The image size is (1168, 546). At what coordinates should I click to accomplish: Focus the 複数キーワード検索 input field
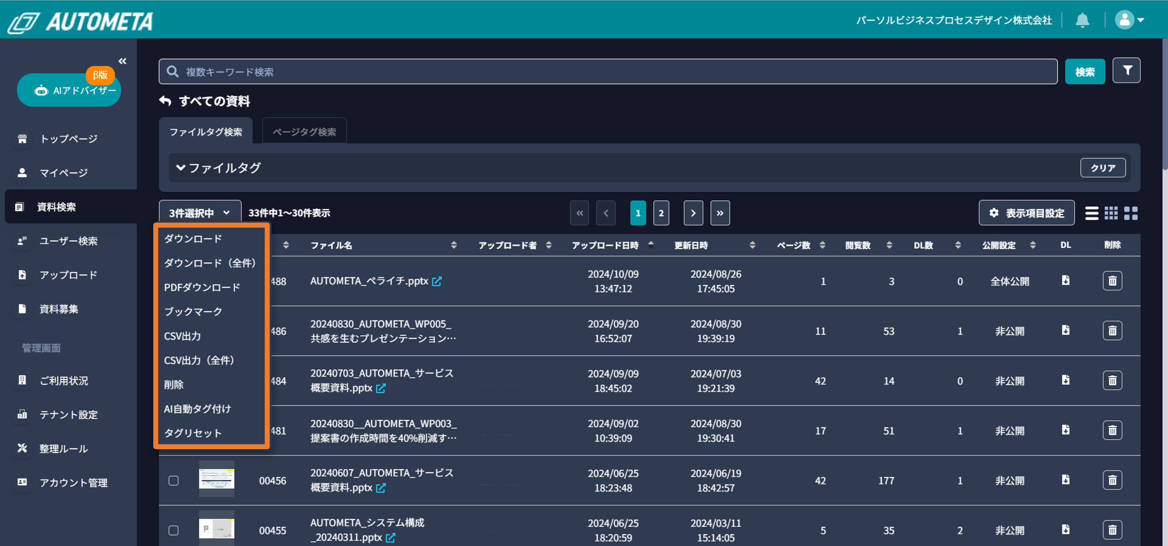[x=608, y=71]
